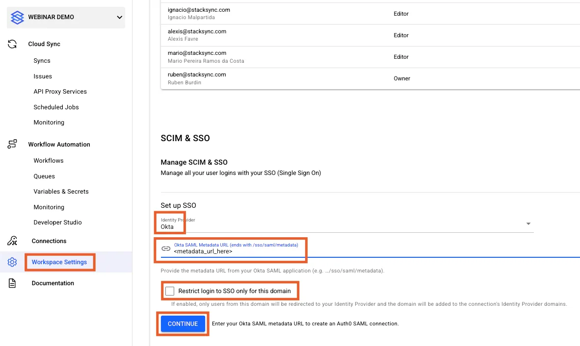This screenshot has height=346, width=580.
Task: Open the Cloud Sync section
Action: click(x=44, y=44)
